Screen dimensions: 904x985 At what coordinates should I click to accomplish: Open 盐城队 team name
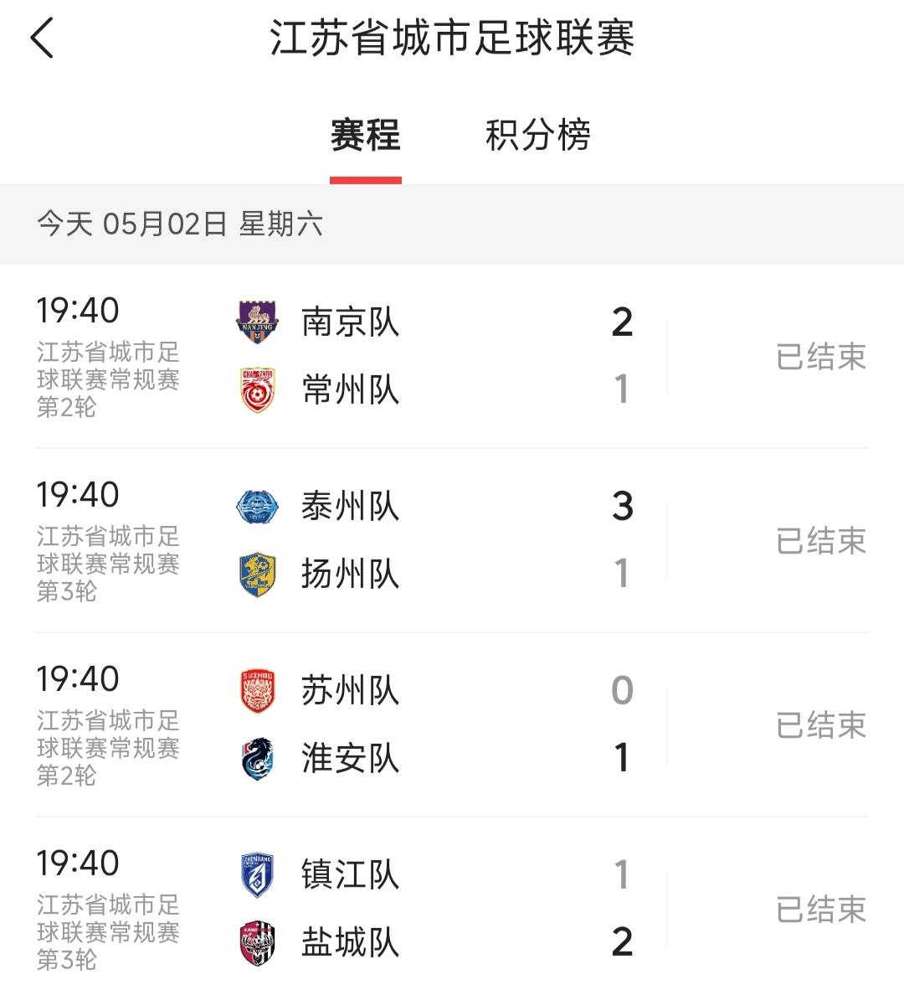[350, 942]
